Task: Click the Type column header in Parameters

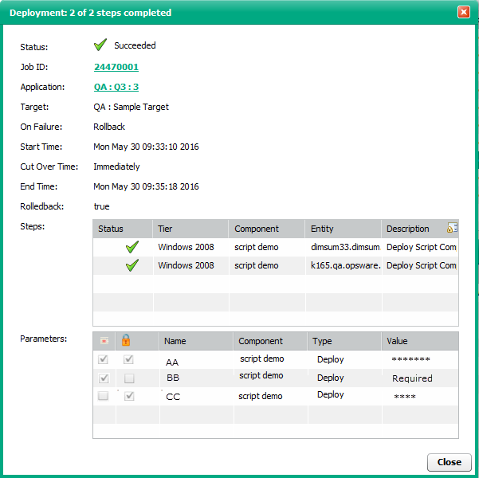Action: [343, 341]
